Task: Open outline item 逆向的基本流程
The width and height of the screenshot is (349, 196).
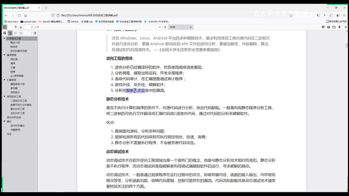Action: (19, 51)
